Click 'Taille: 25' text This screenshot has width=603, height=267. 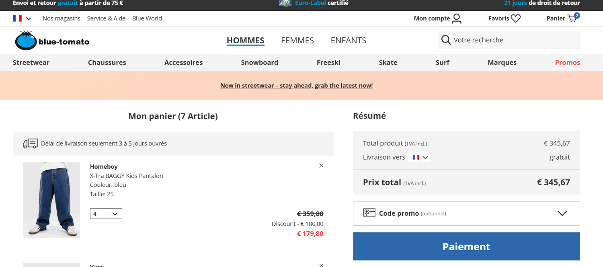(102, 194)
